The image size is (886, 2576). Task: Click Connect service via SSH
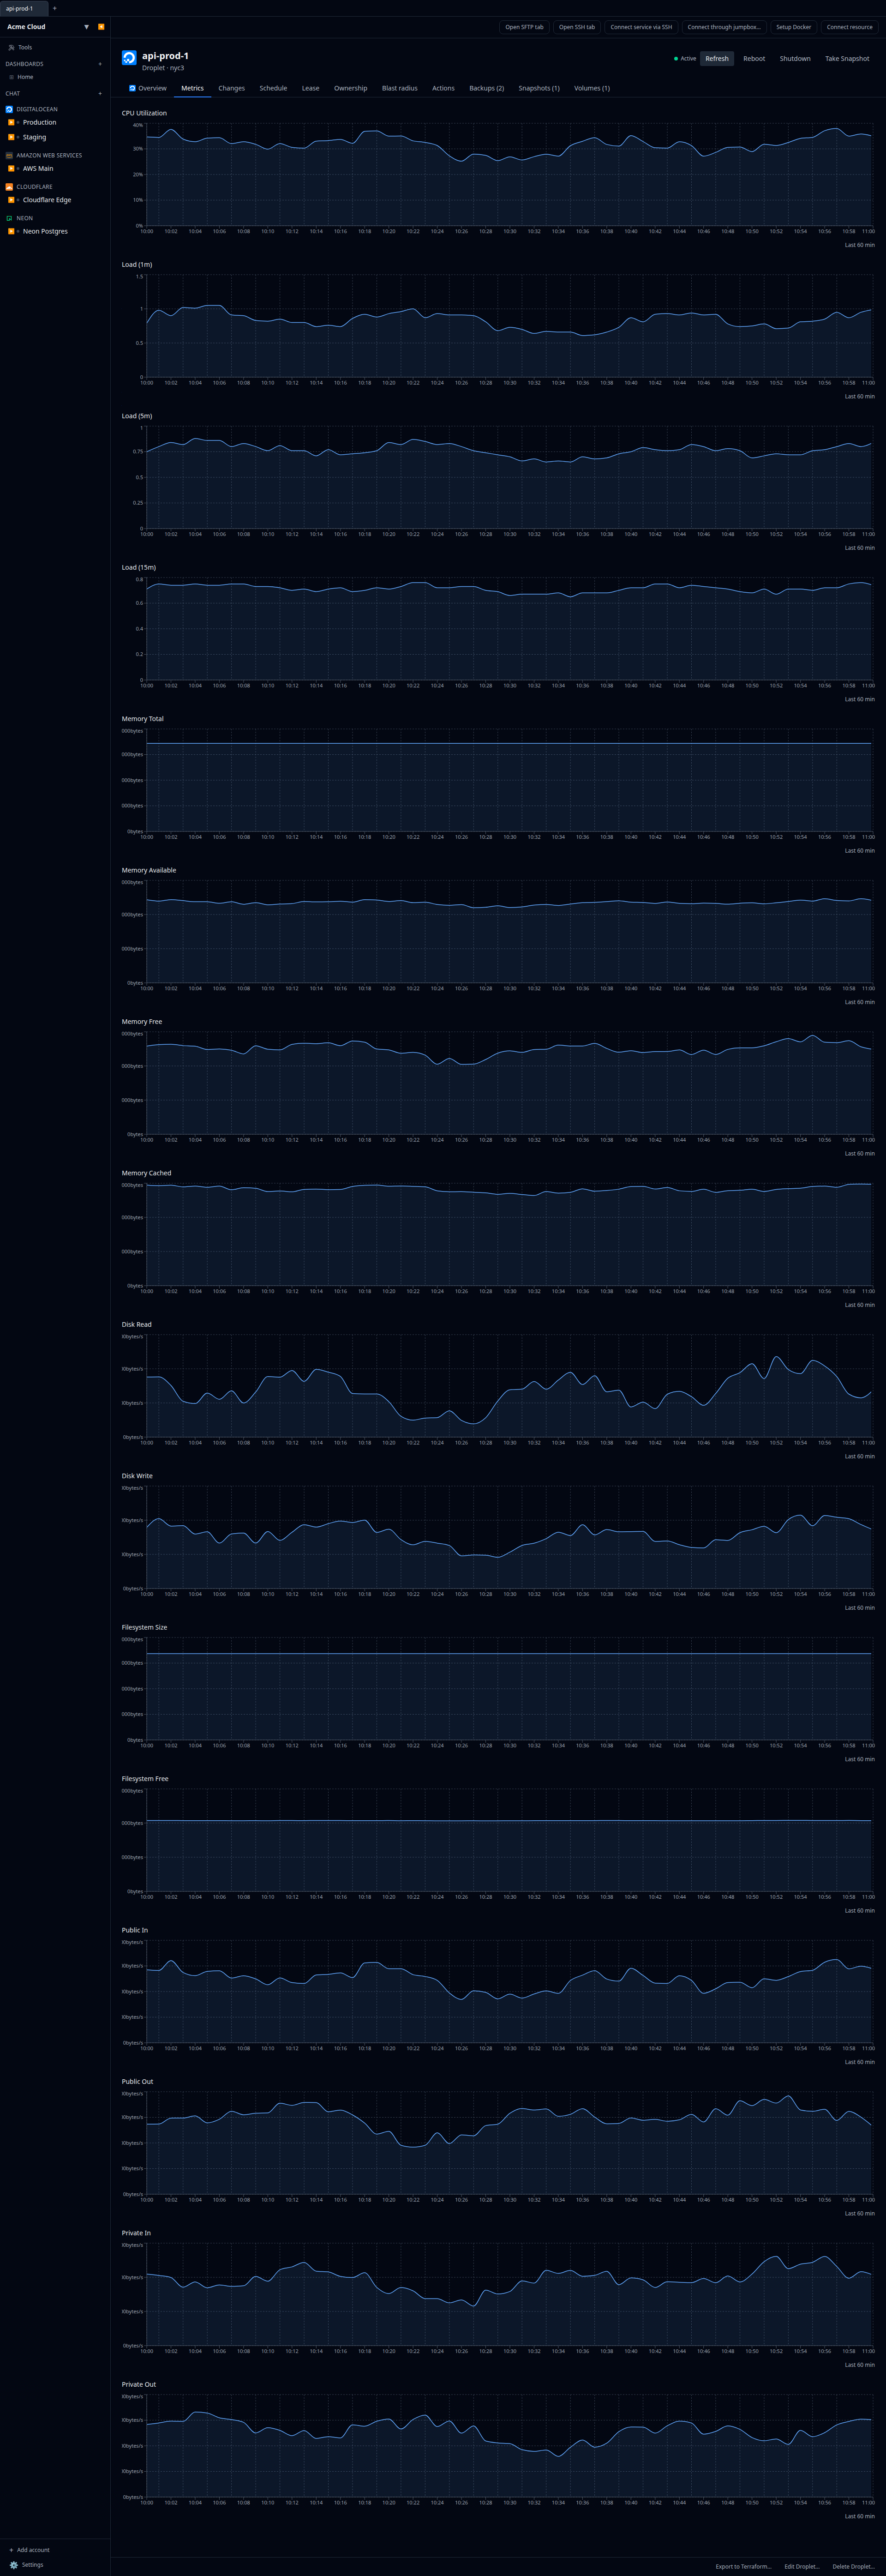pos(641,27)
